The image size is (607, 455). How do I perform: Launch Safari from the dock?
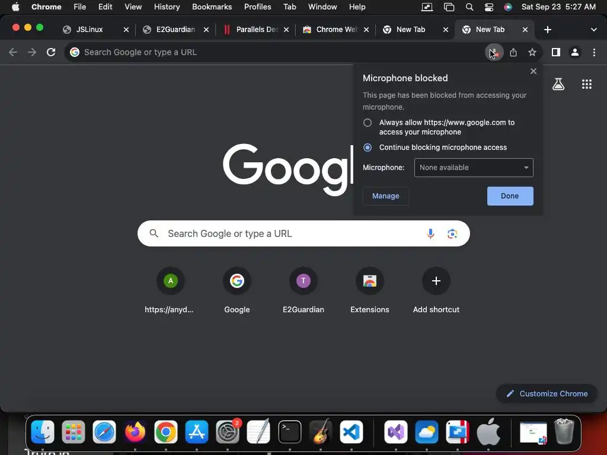(104, 432)
